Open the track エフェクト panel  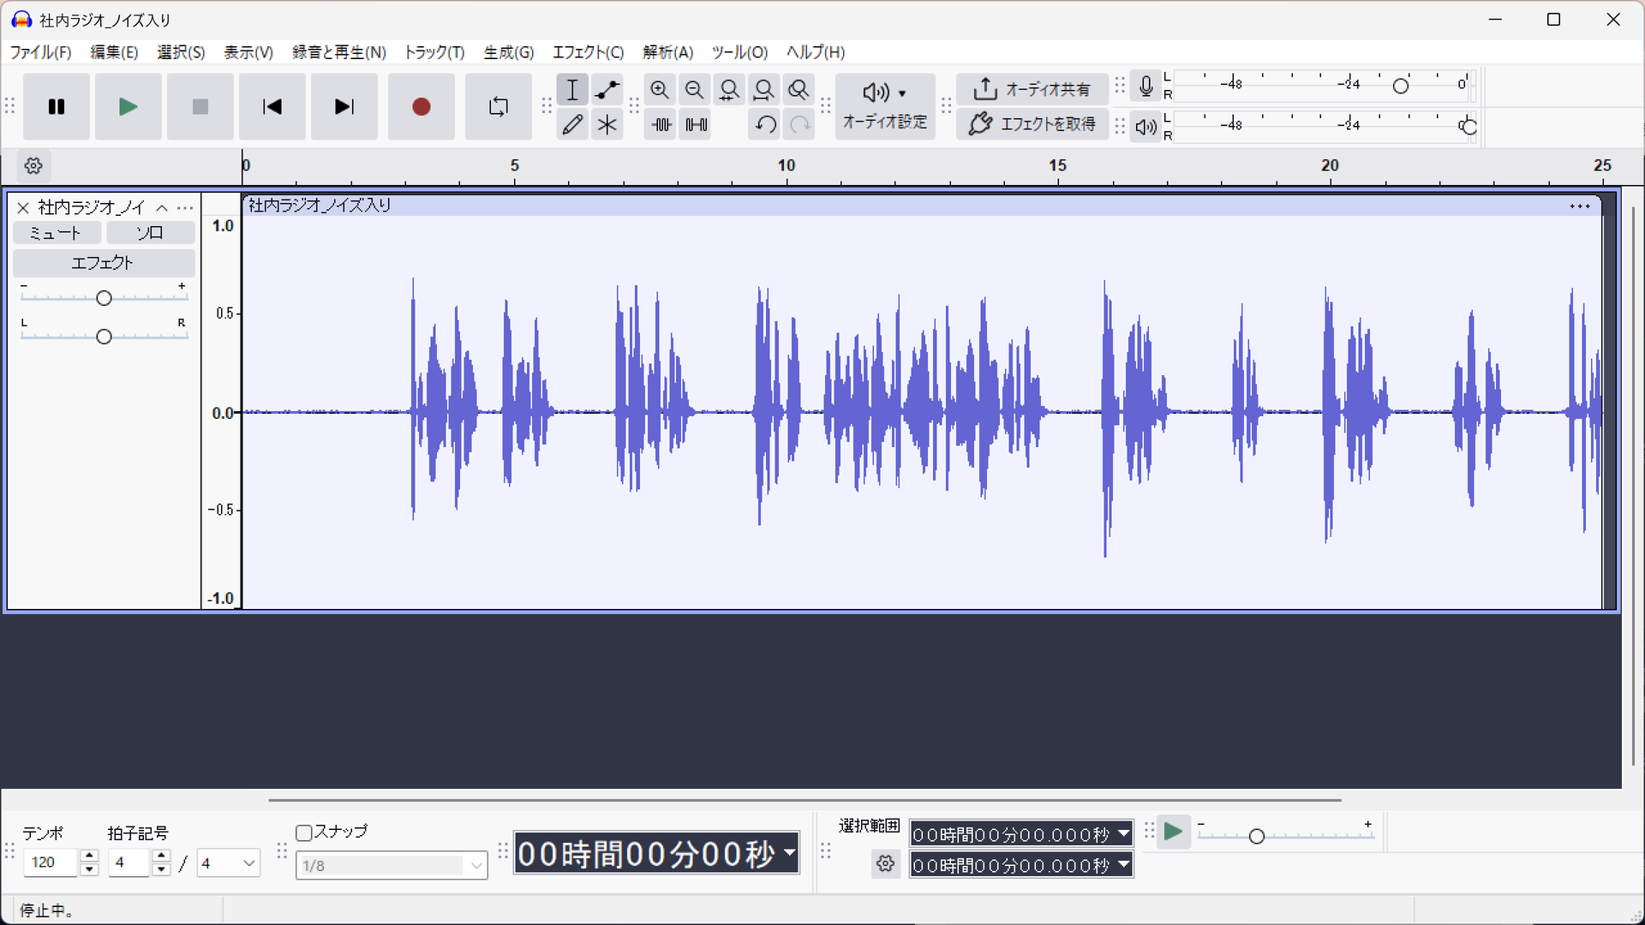tap(104, 263)
